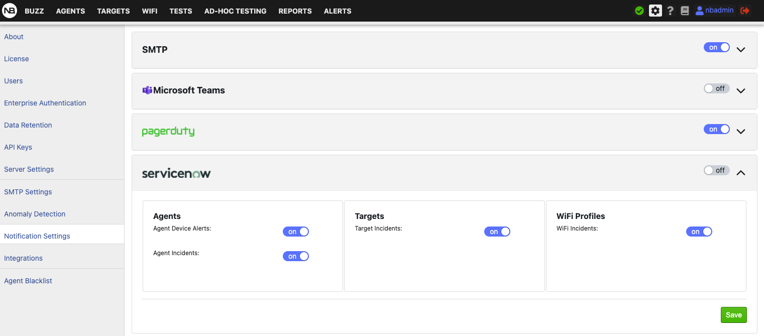Toggle WiFi Incidents switch
The width and height of the screenshot is (764, 336).
699,232
